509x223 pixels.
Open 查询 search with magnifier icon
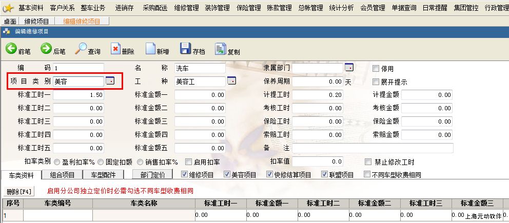tap(81, 49)
